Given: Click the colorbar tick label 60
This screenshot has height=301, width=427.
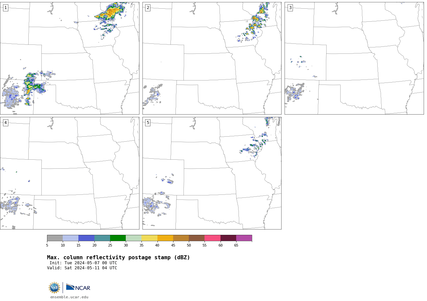Looking at the screenshot, I should 221,246.
